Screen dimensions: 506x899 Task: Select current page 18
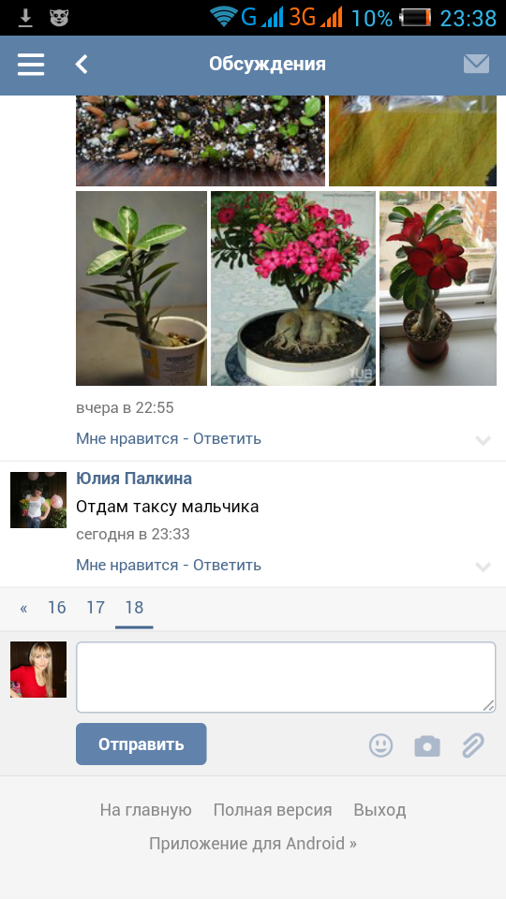coord(134,608)
